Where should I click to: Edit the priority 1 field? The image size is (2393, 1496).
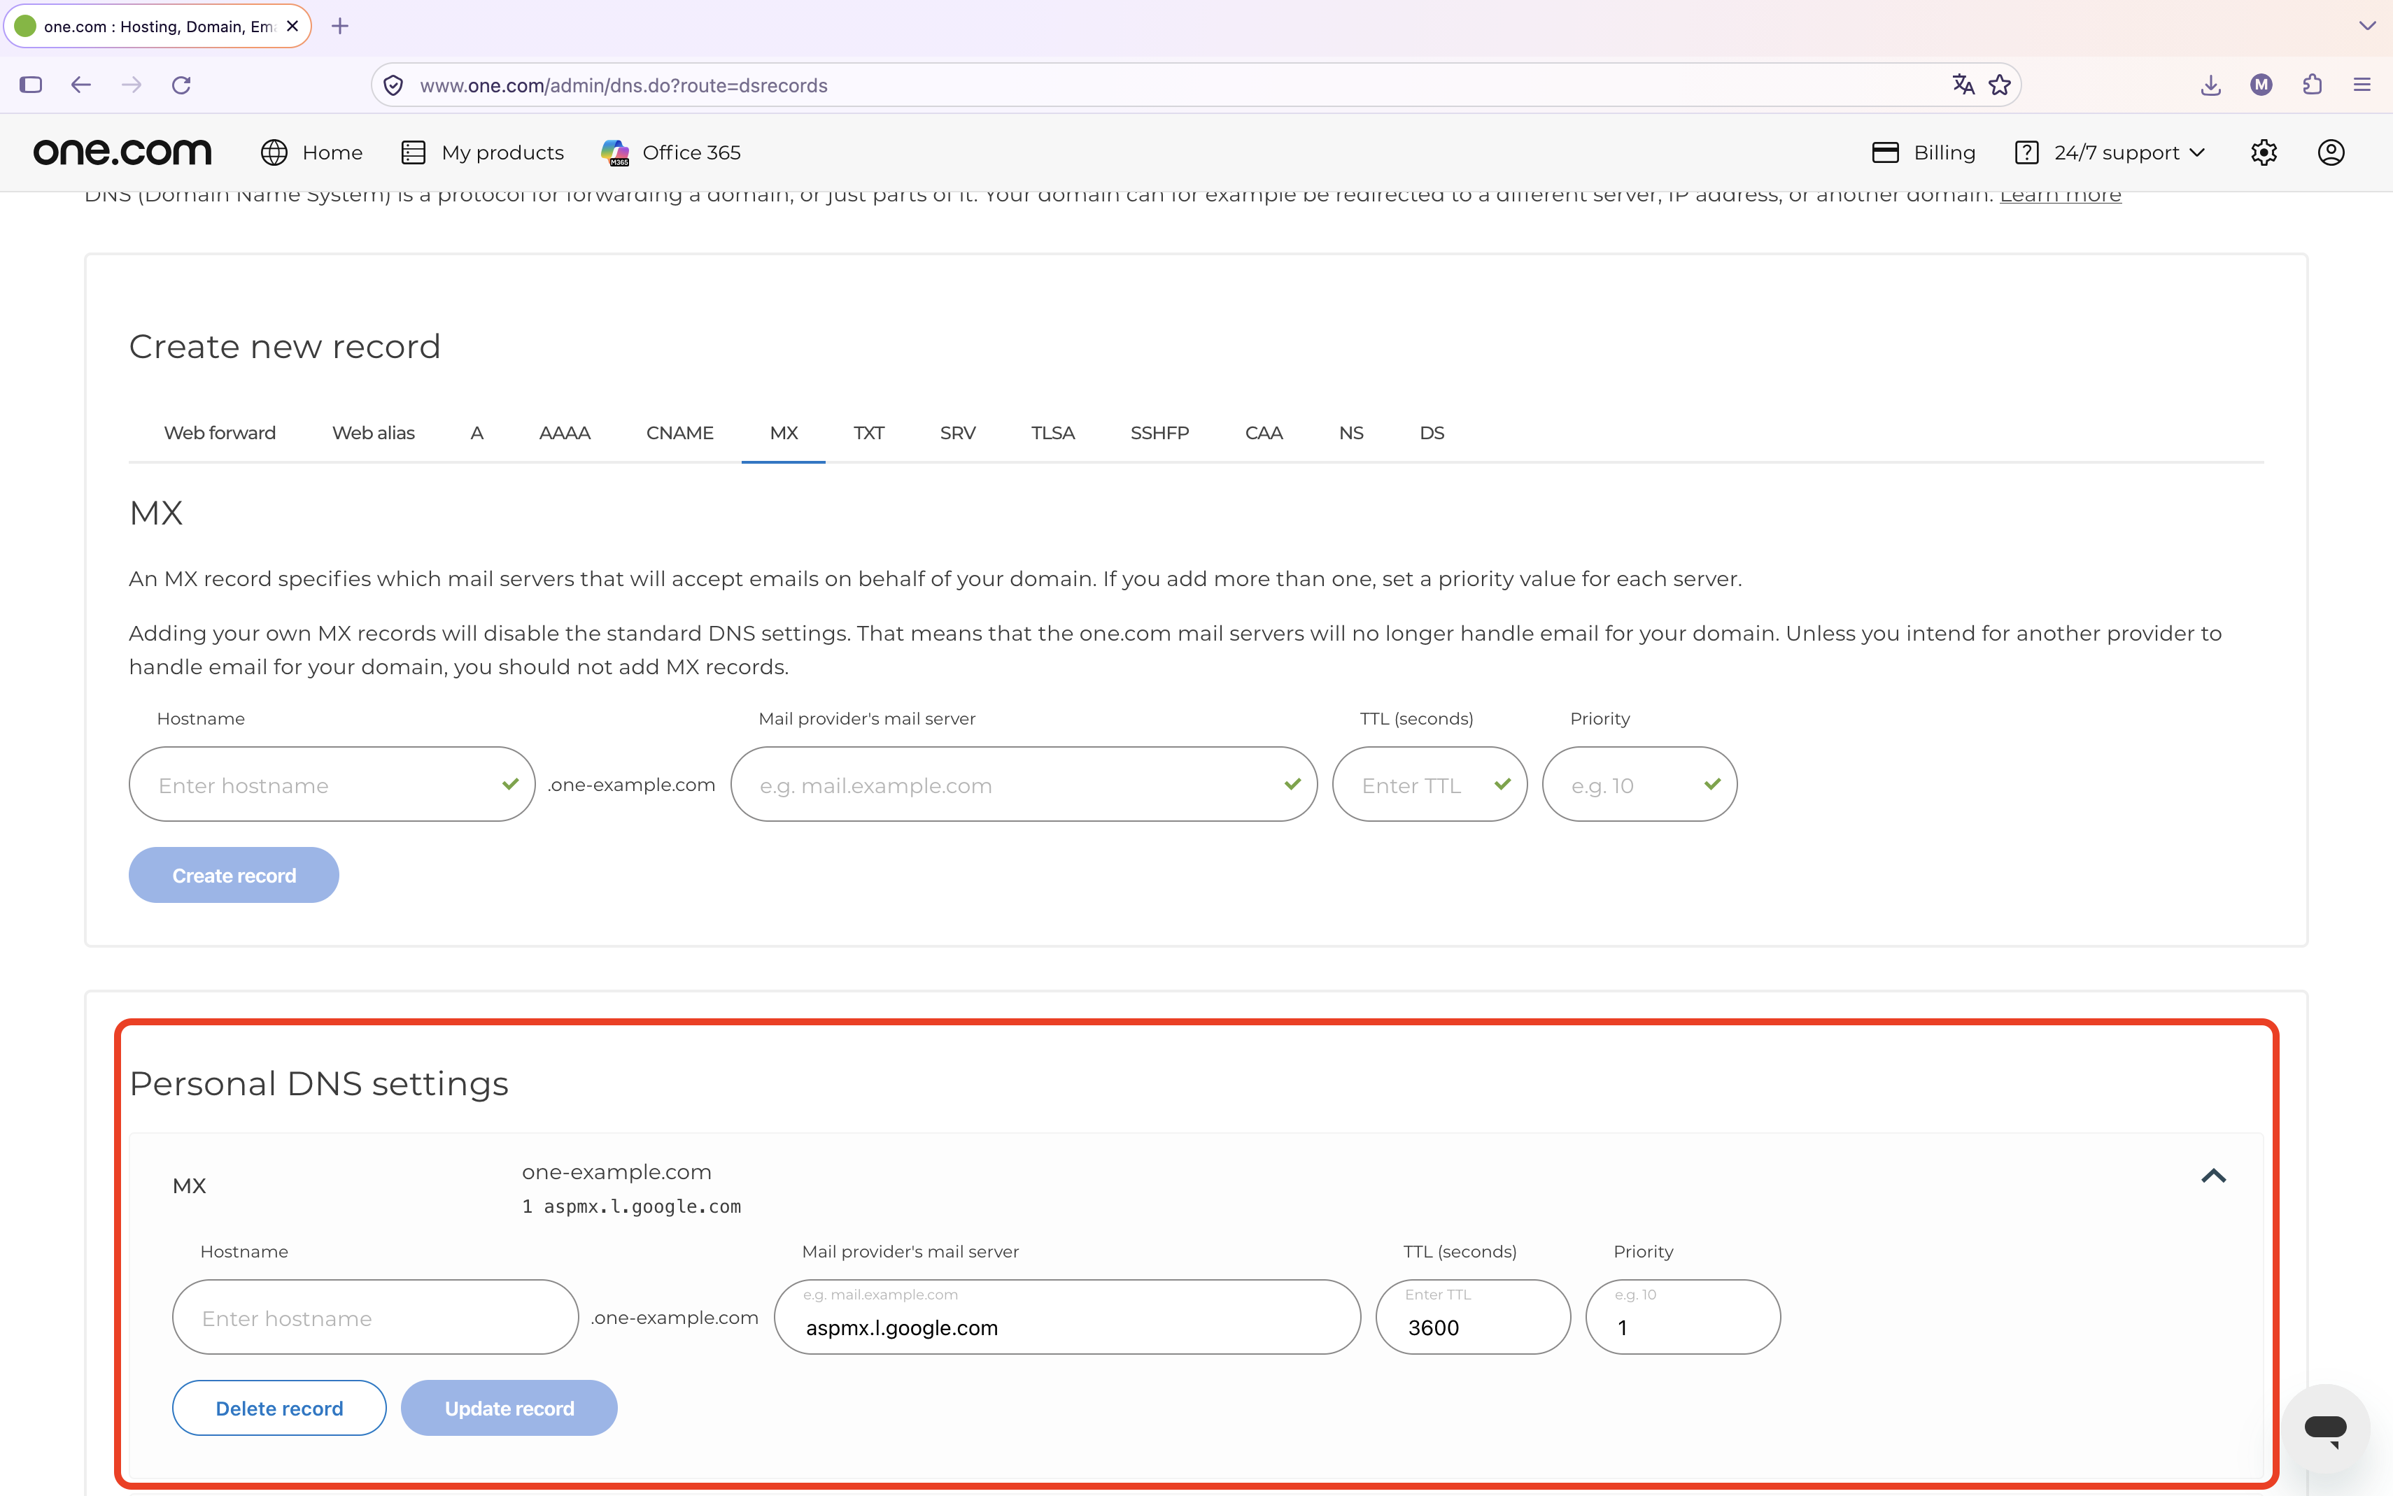point(1682,1317)
